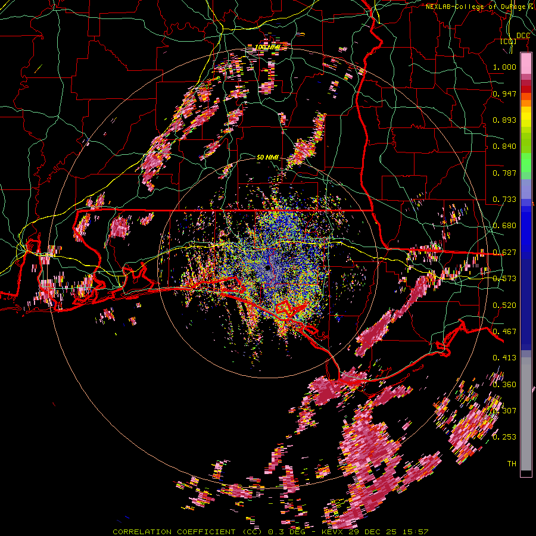
Task: Click the 0.253 scale value
Action: 504,437
